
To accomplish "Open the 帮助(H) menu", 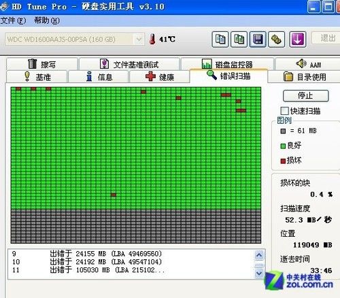I will click(47, 21).
